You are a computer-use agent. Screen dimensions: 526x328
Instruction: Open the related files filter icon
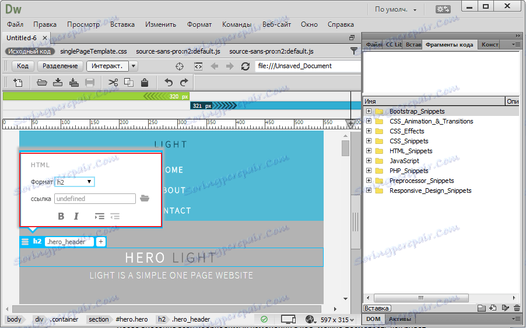coord(354,51)
